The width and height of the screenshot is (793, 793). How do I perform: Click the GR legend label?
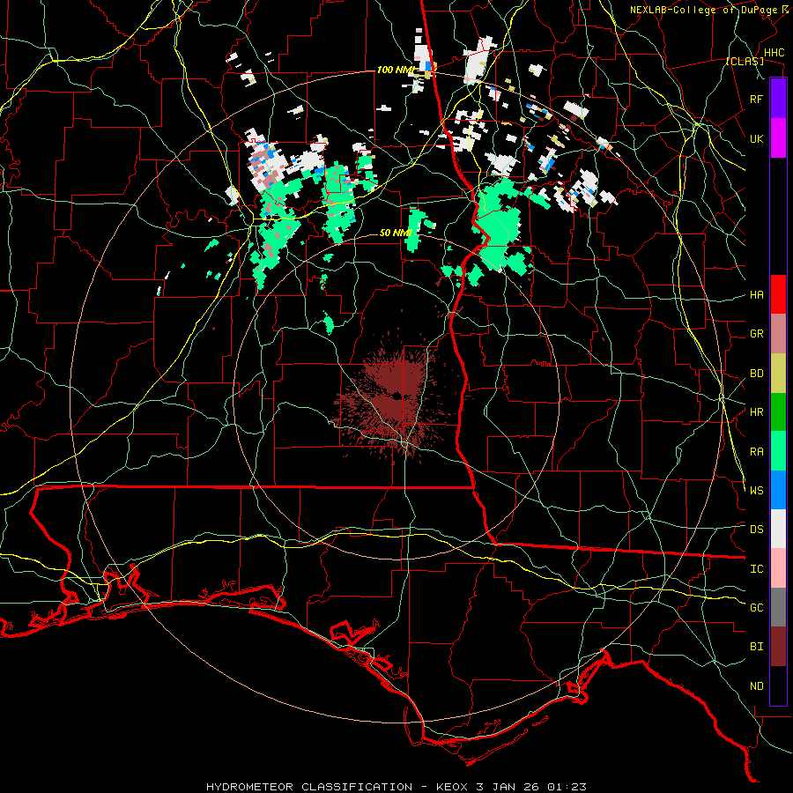point(757,334)
